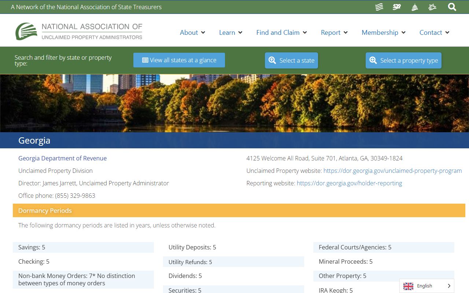The width and height of the screenshot is (469, 293).
Task: Click the capitol dome icon
Action: (415, 7)
